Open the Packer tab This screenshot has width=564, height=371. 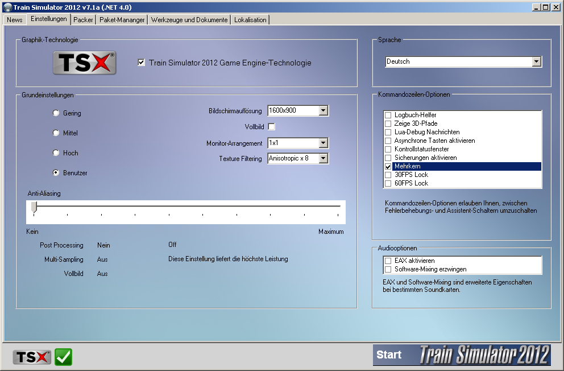(83, 20)
